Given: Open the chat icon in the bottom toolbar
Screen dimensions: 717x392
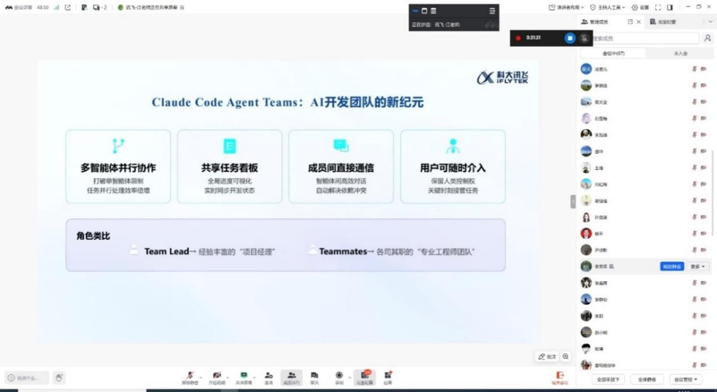Looking at the screenshot, I should 314,375.
